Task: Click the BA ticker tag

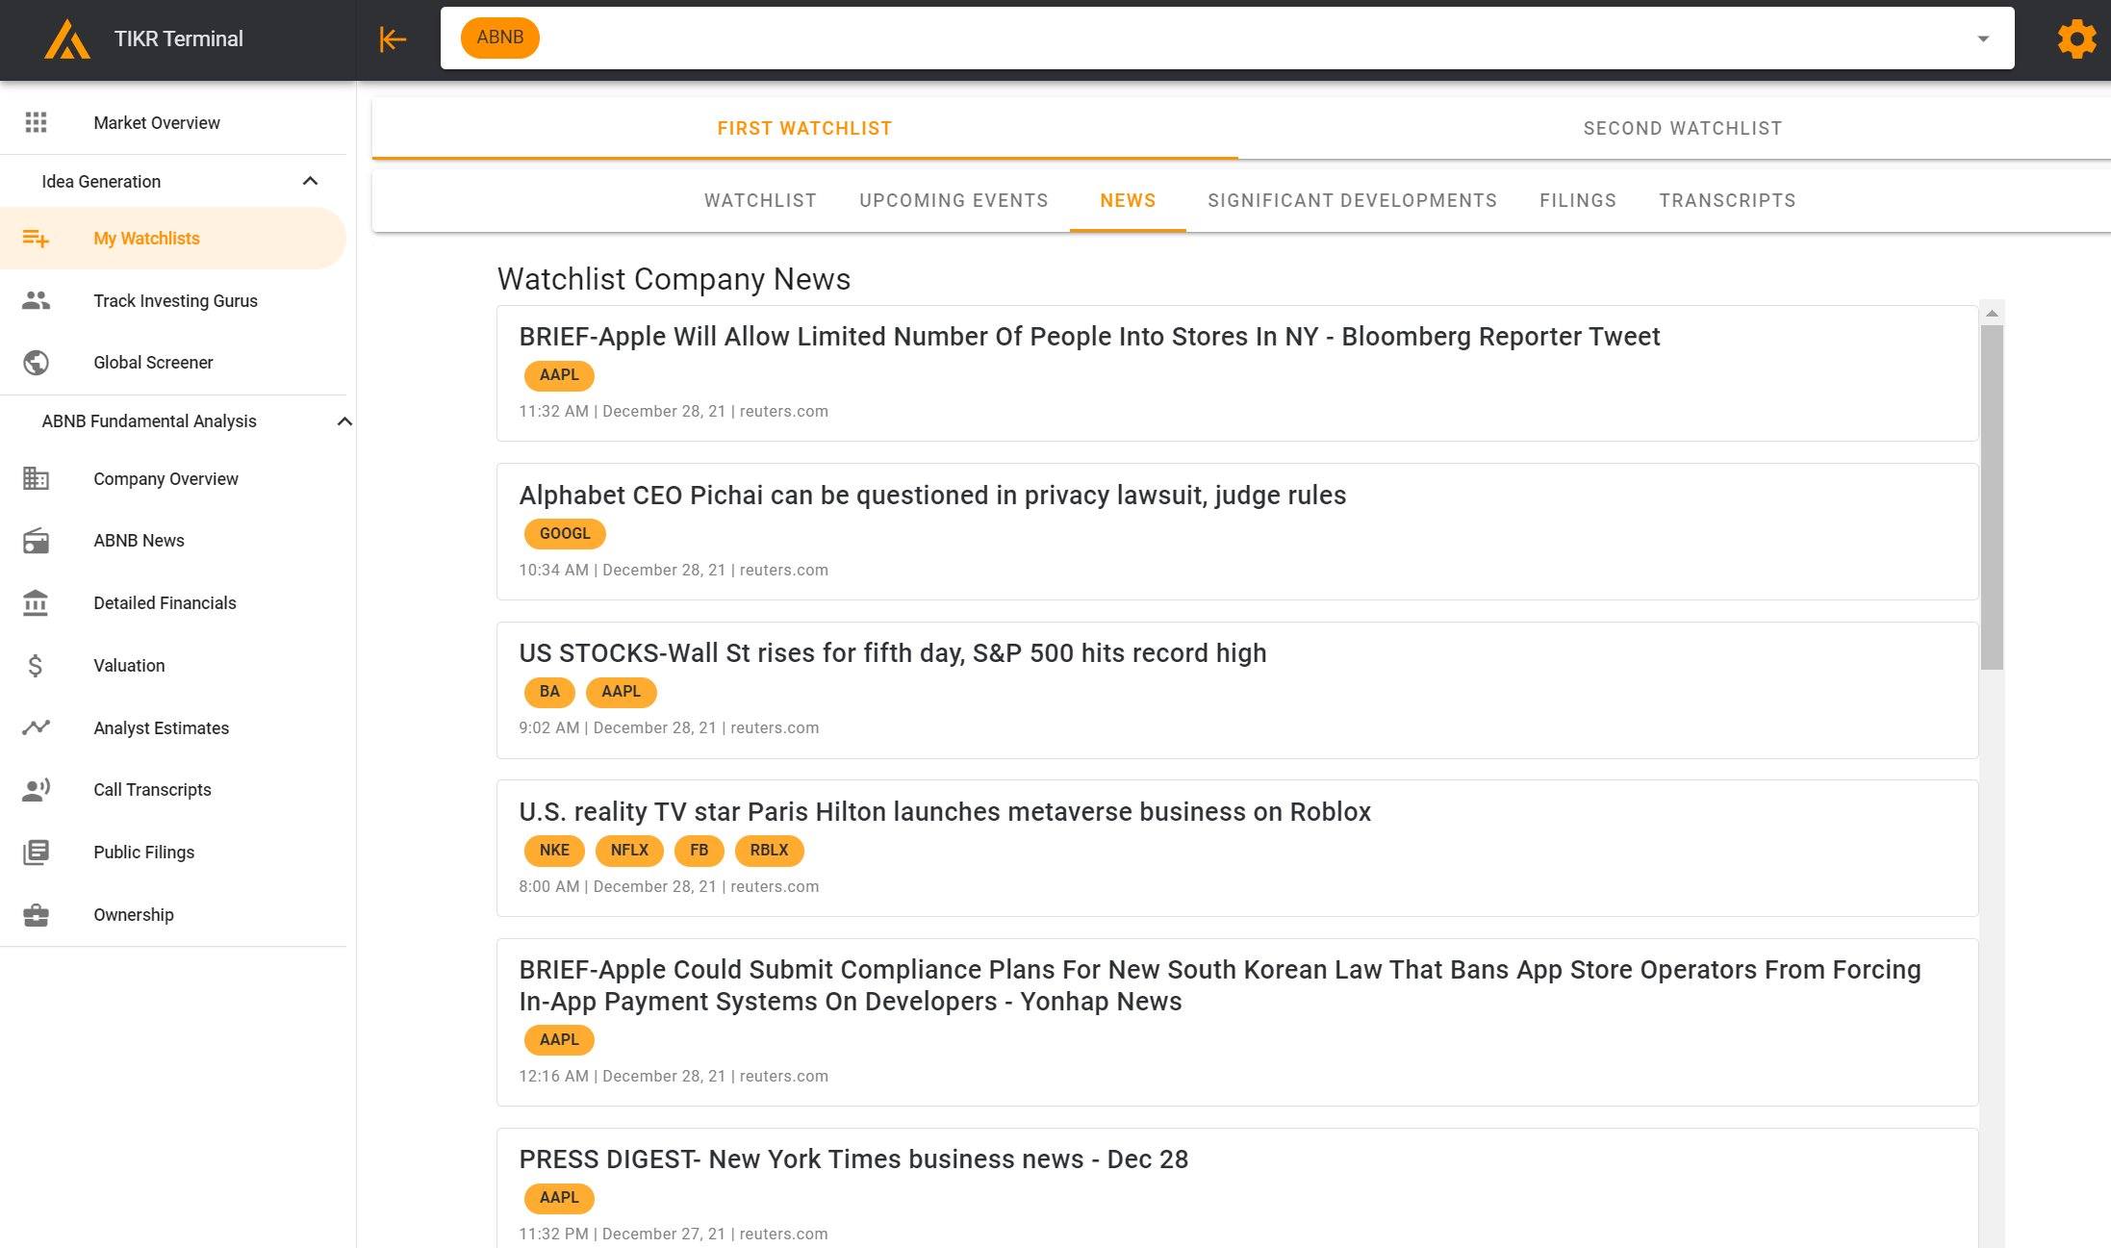Action: [549, 692]
